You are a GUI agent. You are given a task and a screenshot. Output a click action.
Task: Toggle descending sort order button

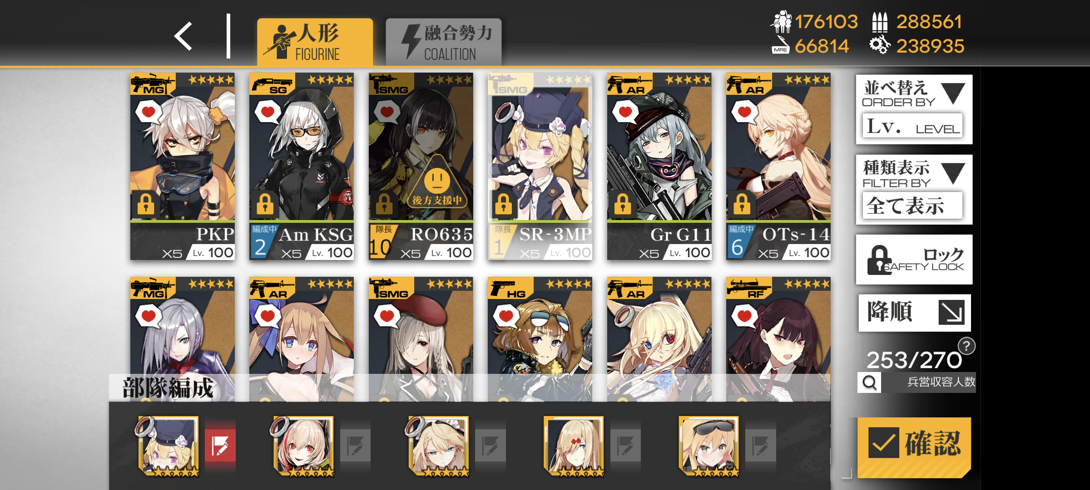[915, 313]
